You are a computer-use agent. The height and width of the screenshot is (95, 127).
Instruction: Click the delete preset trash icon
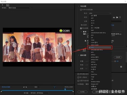coord(120,17)
